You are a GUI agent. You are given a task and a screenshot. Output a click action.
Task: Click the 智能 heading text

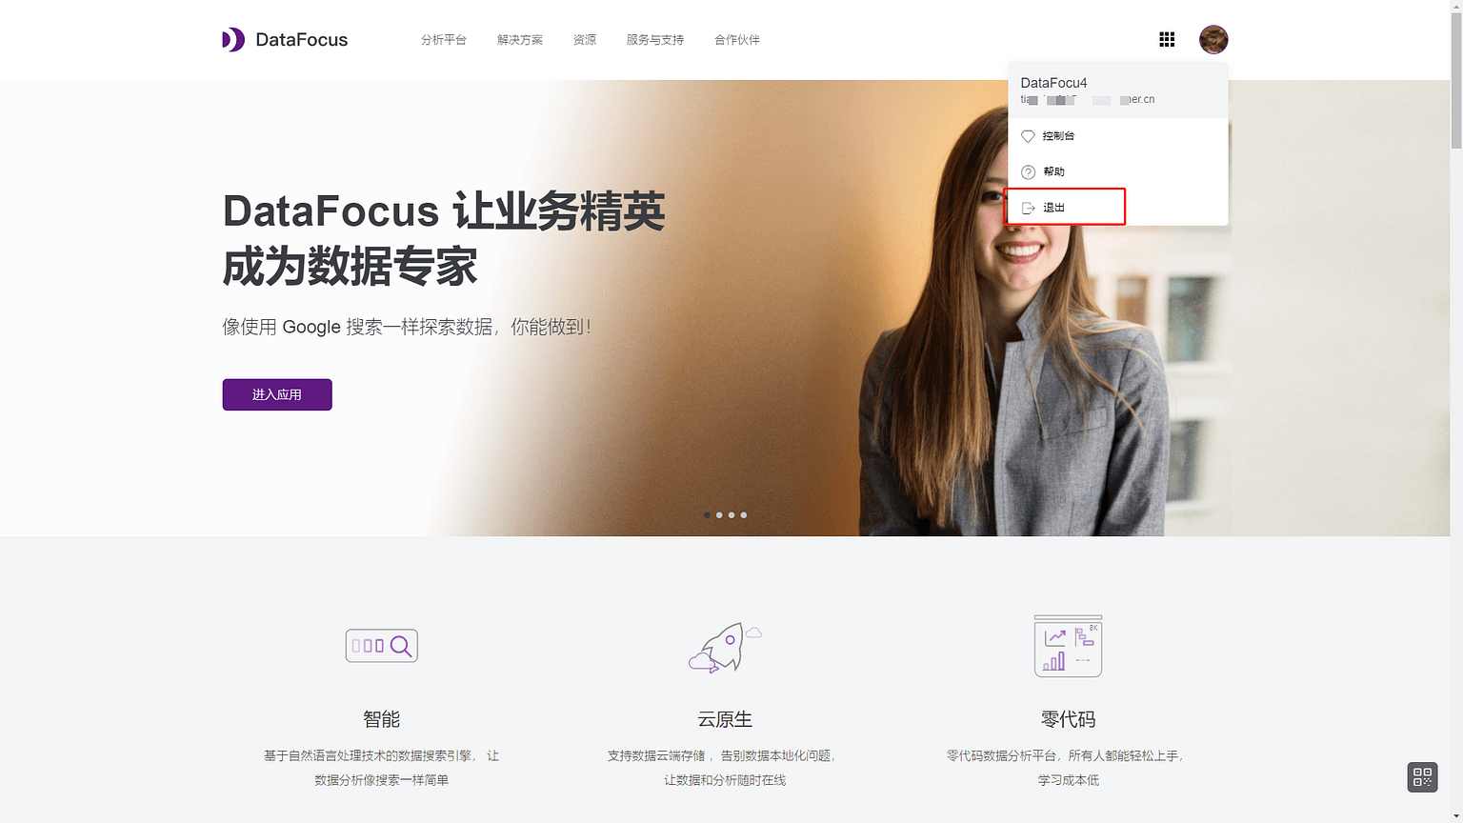coord(381,719)
